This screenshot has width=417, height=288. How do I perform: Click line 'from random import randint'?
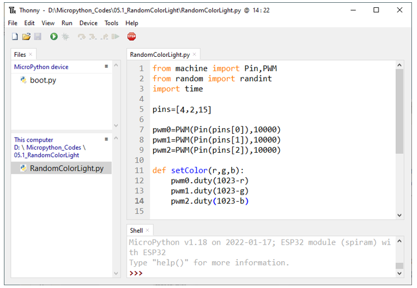pyautogui.click(x=212, y=79)
